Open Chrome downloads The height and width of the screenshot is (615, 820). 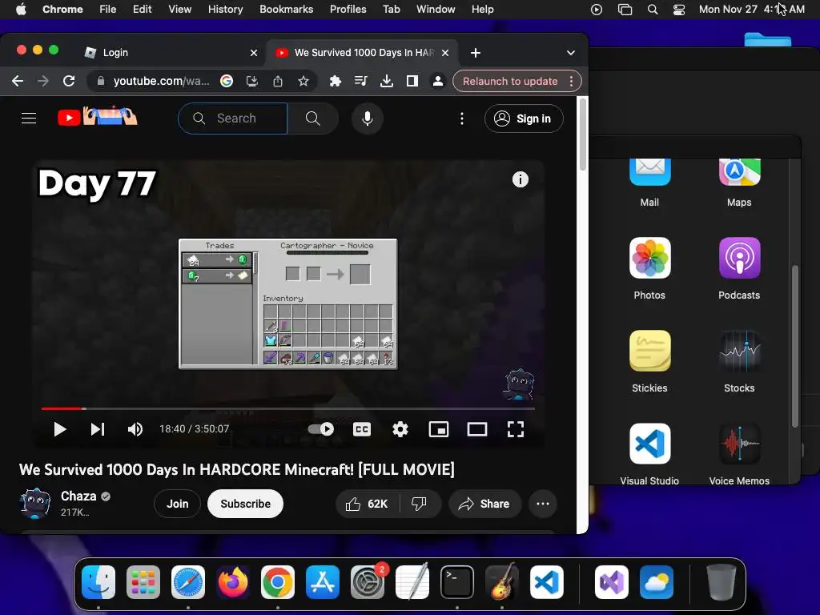(x=387, y=81)
